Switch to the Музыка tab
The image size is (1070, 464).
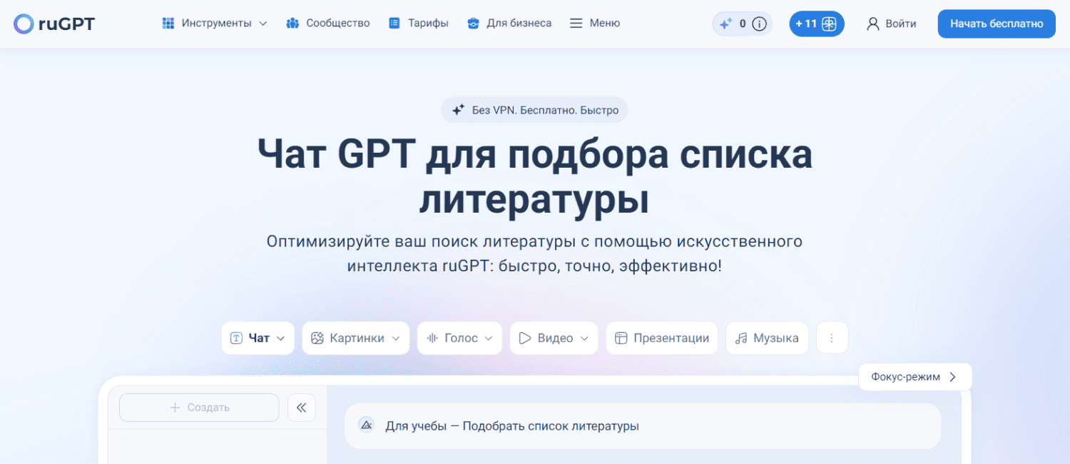[x=767, y=338]
